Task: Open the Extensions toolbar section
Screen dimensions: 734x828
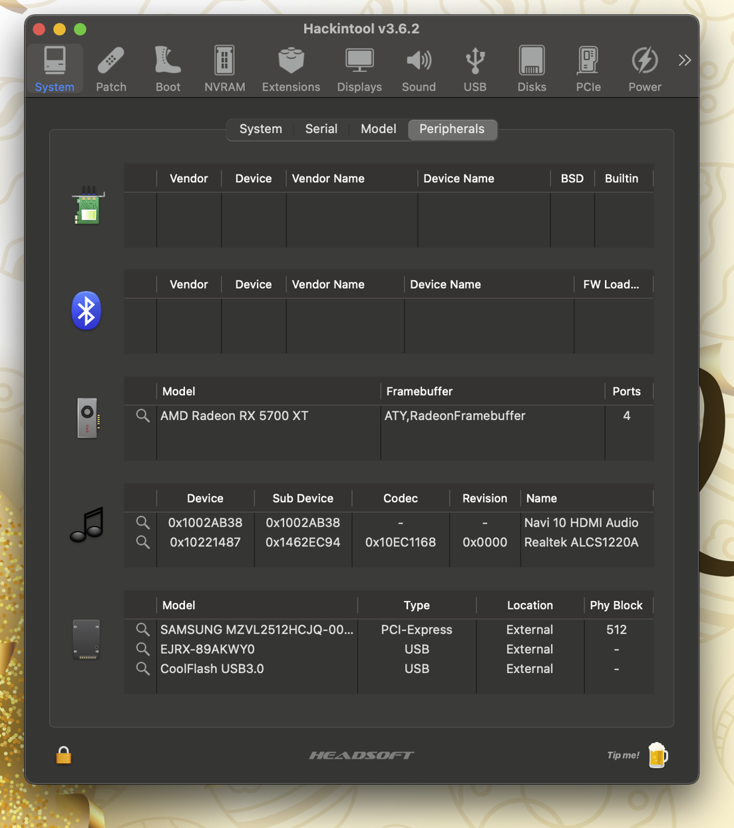Action: tap(291, 69)
